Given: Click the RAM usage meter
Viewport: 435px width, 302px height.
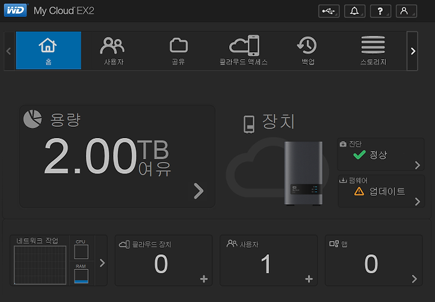Looking at the screenshot, I should tap(82, 276).
